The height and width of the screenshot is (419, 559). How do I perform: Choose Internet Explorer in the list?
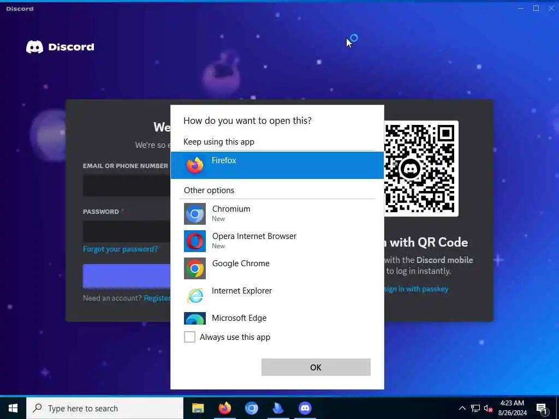(x=277, y=295)
